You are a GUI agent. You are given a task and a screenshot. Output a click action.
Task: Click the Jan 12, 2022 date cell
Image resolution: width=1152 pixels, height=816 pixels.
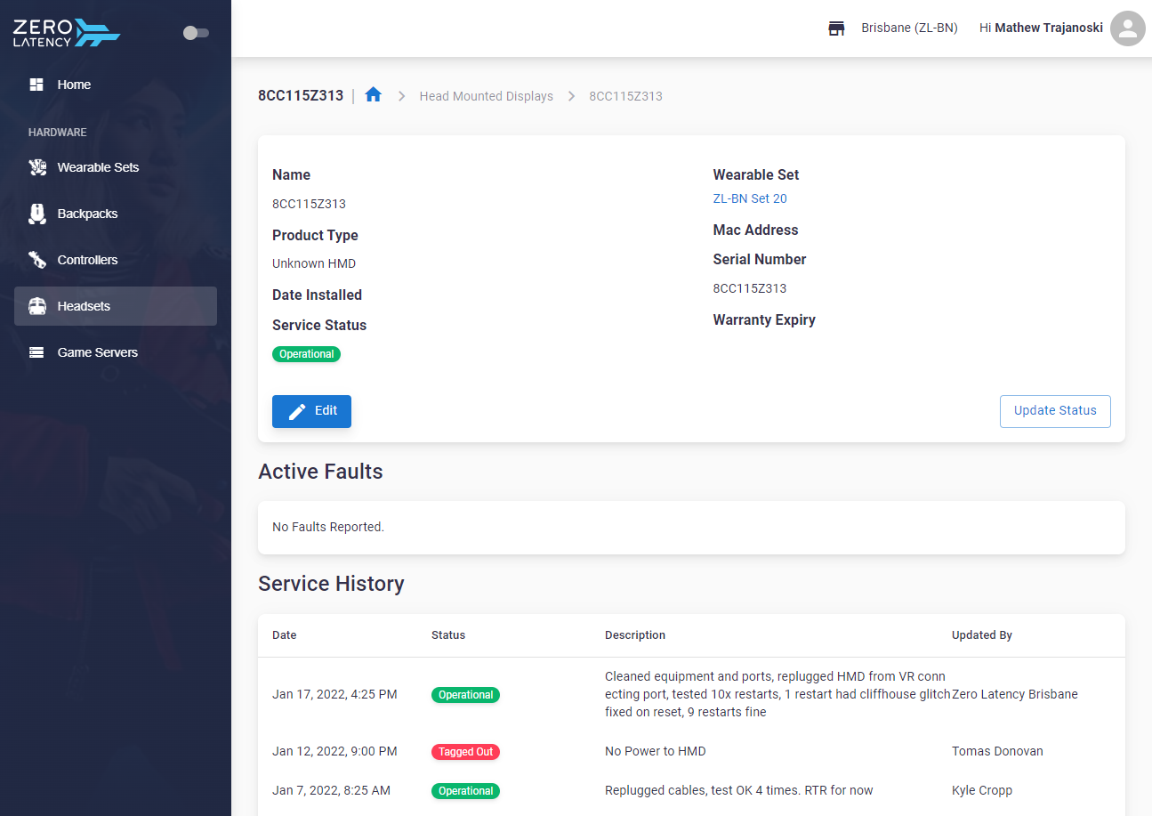pos(334,751)
